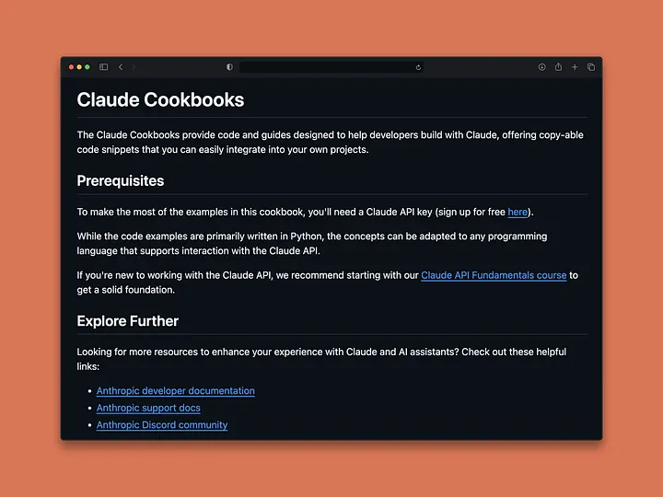Open the 'here' sign-up link
This screenshot has width=663, height=497.
[518, 212]
